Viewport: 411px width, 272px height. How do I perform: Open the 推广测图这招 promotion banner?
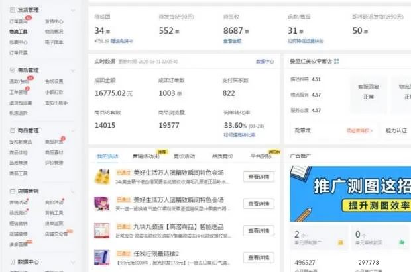pos(350,194)
